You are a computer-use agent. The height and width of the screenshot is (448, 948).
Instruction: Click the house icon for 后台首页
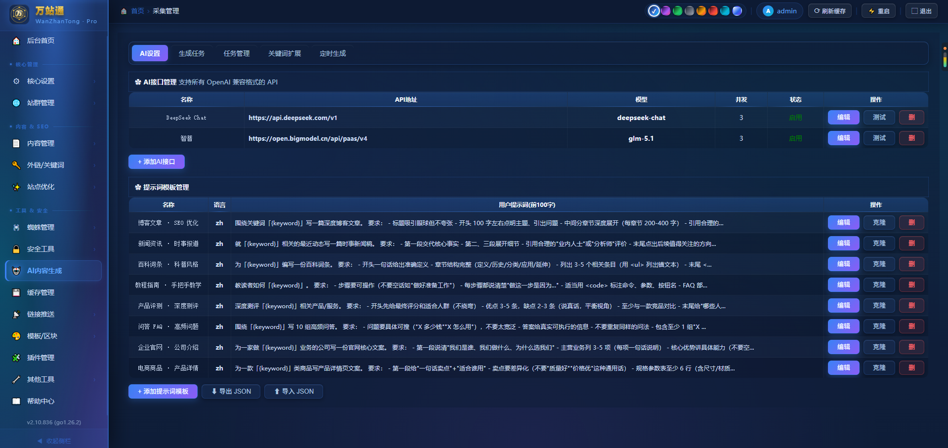click(16, 41)
